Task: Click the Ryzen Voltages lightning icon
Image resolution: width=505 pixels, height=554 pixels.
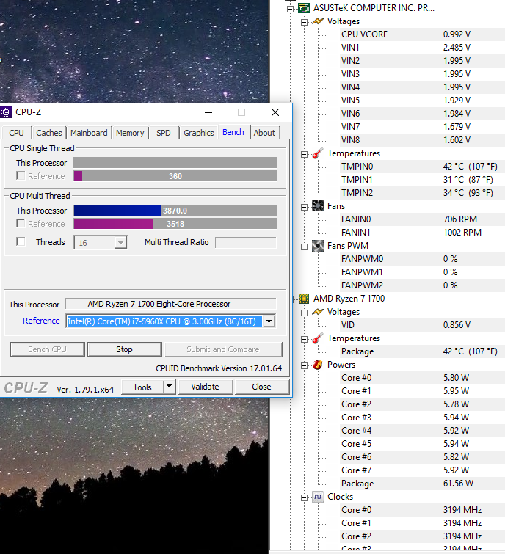Action: [x=318, y=312]
